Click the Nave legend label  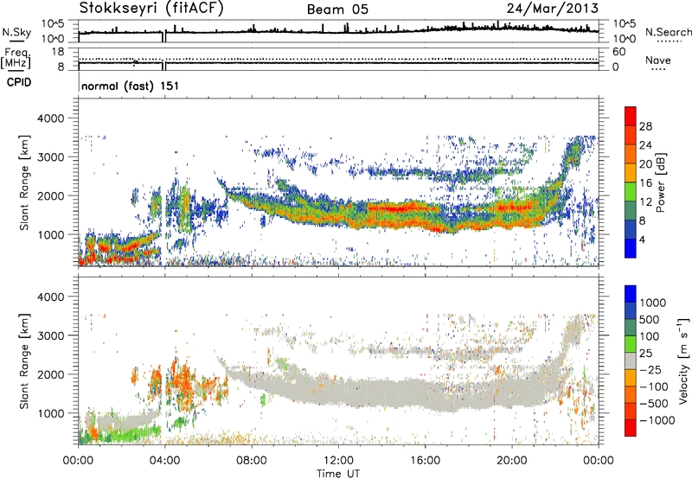click(658, 60)
